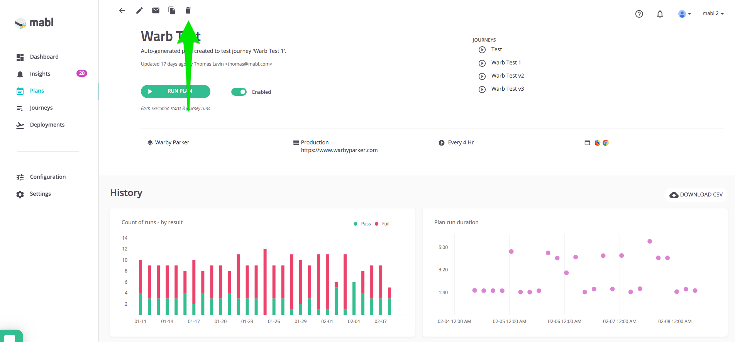Delete the plan with the trash icon
This screenshot has height=342, width=735.
[x=188, y=10]
